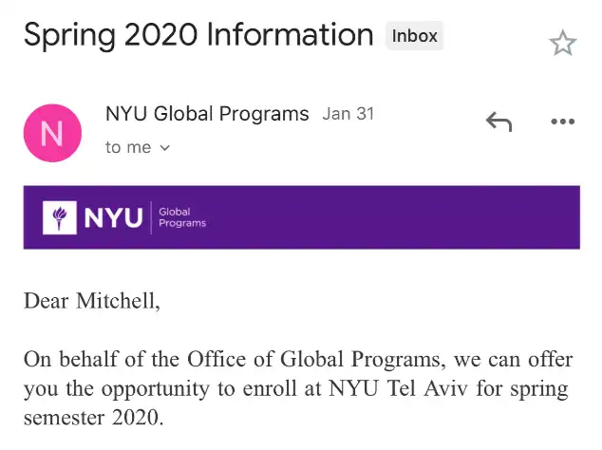The height and width of the screenshot is (450, 602).
Task: Select the NYU Global Programs sender name
Action: 207,114
